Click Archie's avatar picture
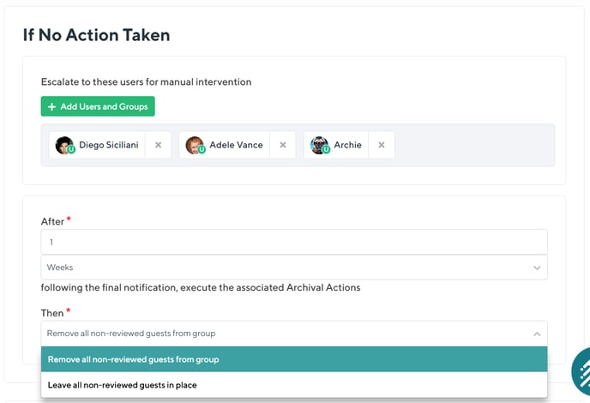The width and height of the screenshot is (590, 403). [319, 145]
